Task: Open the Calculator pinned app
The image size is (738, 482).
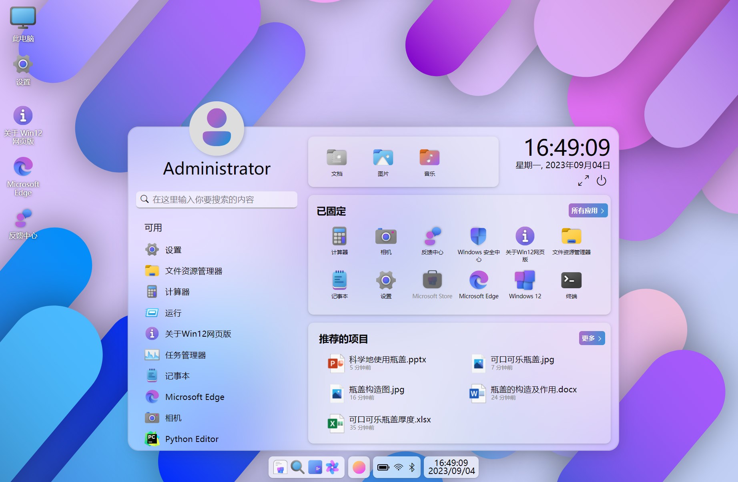Action: pyautogui.click(x=339, y=241)
